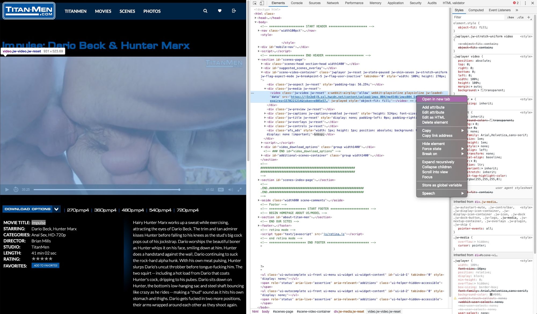Image resolution: width=537 pixels, height=314 pixels.
Task: Collapse the section#scenes-page node
Action: 259,60
